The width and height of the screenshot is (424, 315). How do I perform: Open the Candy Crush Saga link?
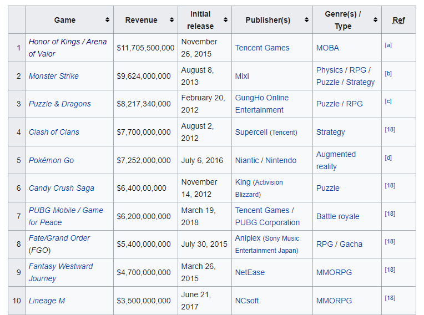pos(62,188)
